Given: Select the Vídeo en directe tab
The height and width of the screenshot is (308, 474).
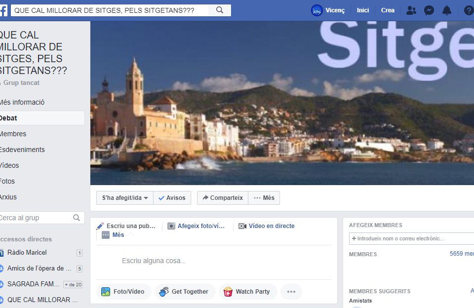Looking at the screenshot, I should (x=267, y=226).
